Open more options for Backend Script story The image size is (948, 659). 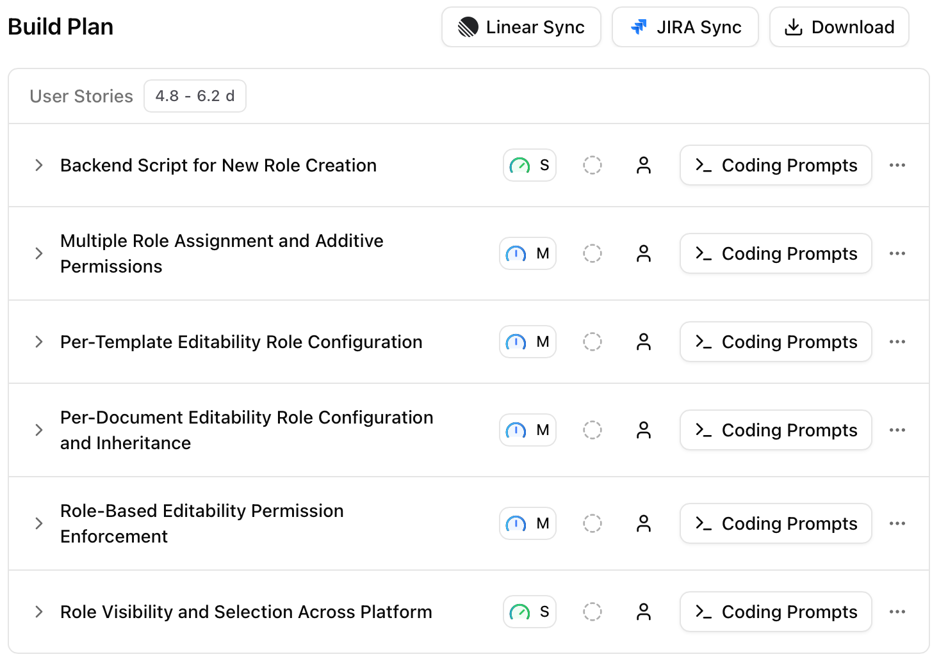click(x=897, y=165)
